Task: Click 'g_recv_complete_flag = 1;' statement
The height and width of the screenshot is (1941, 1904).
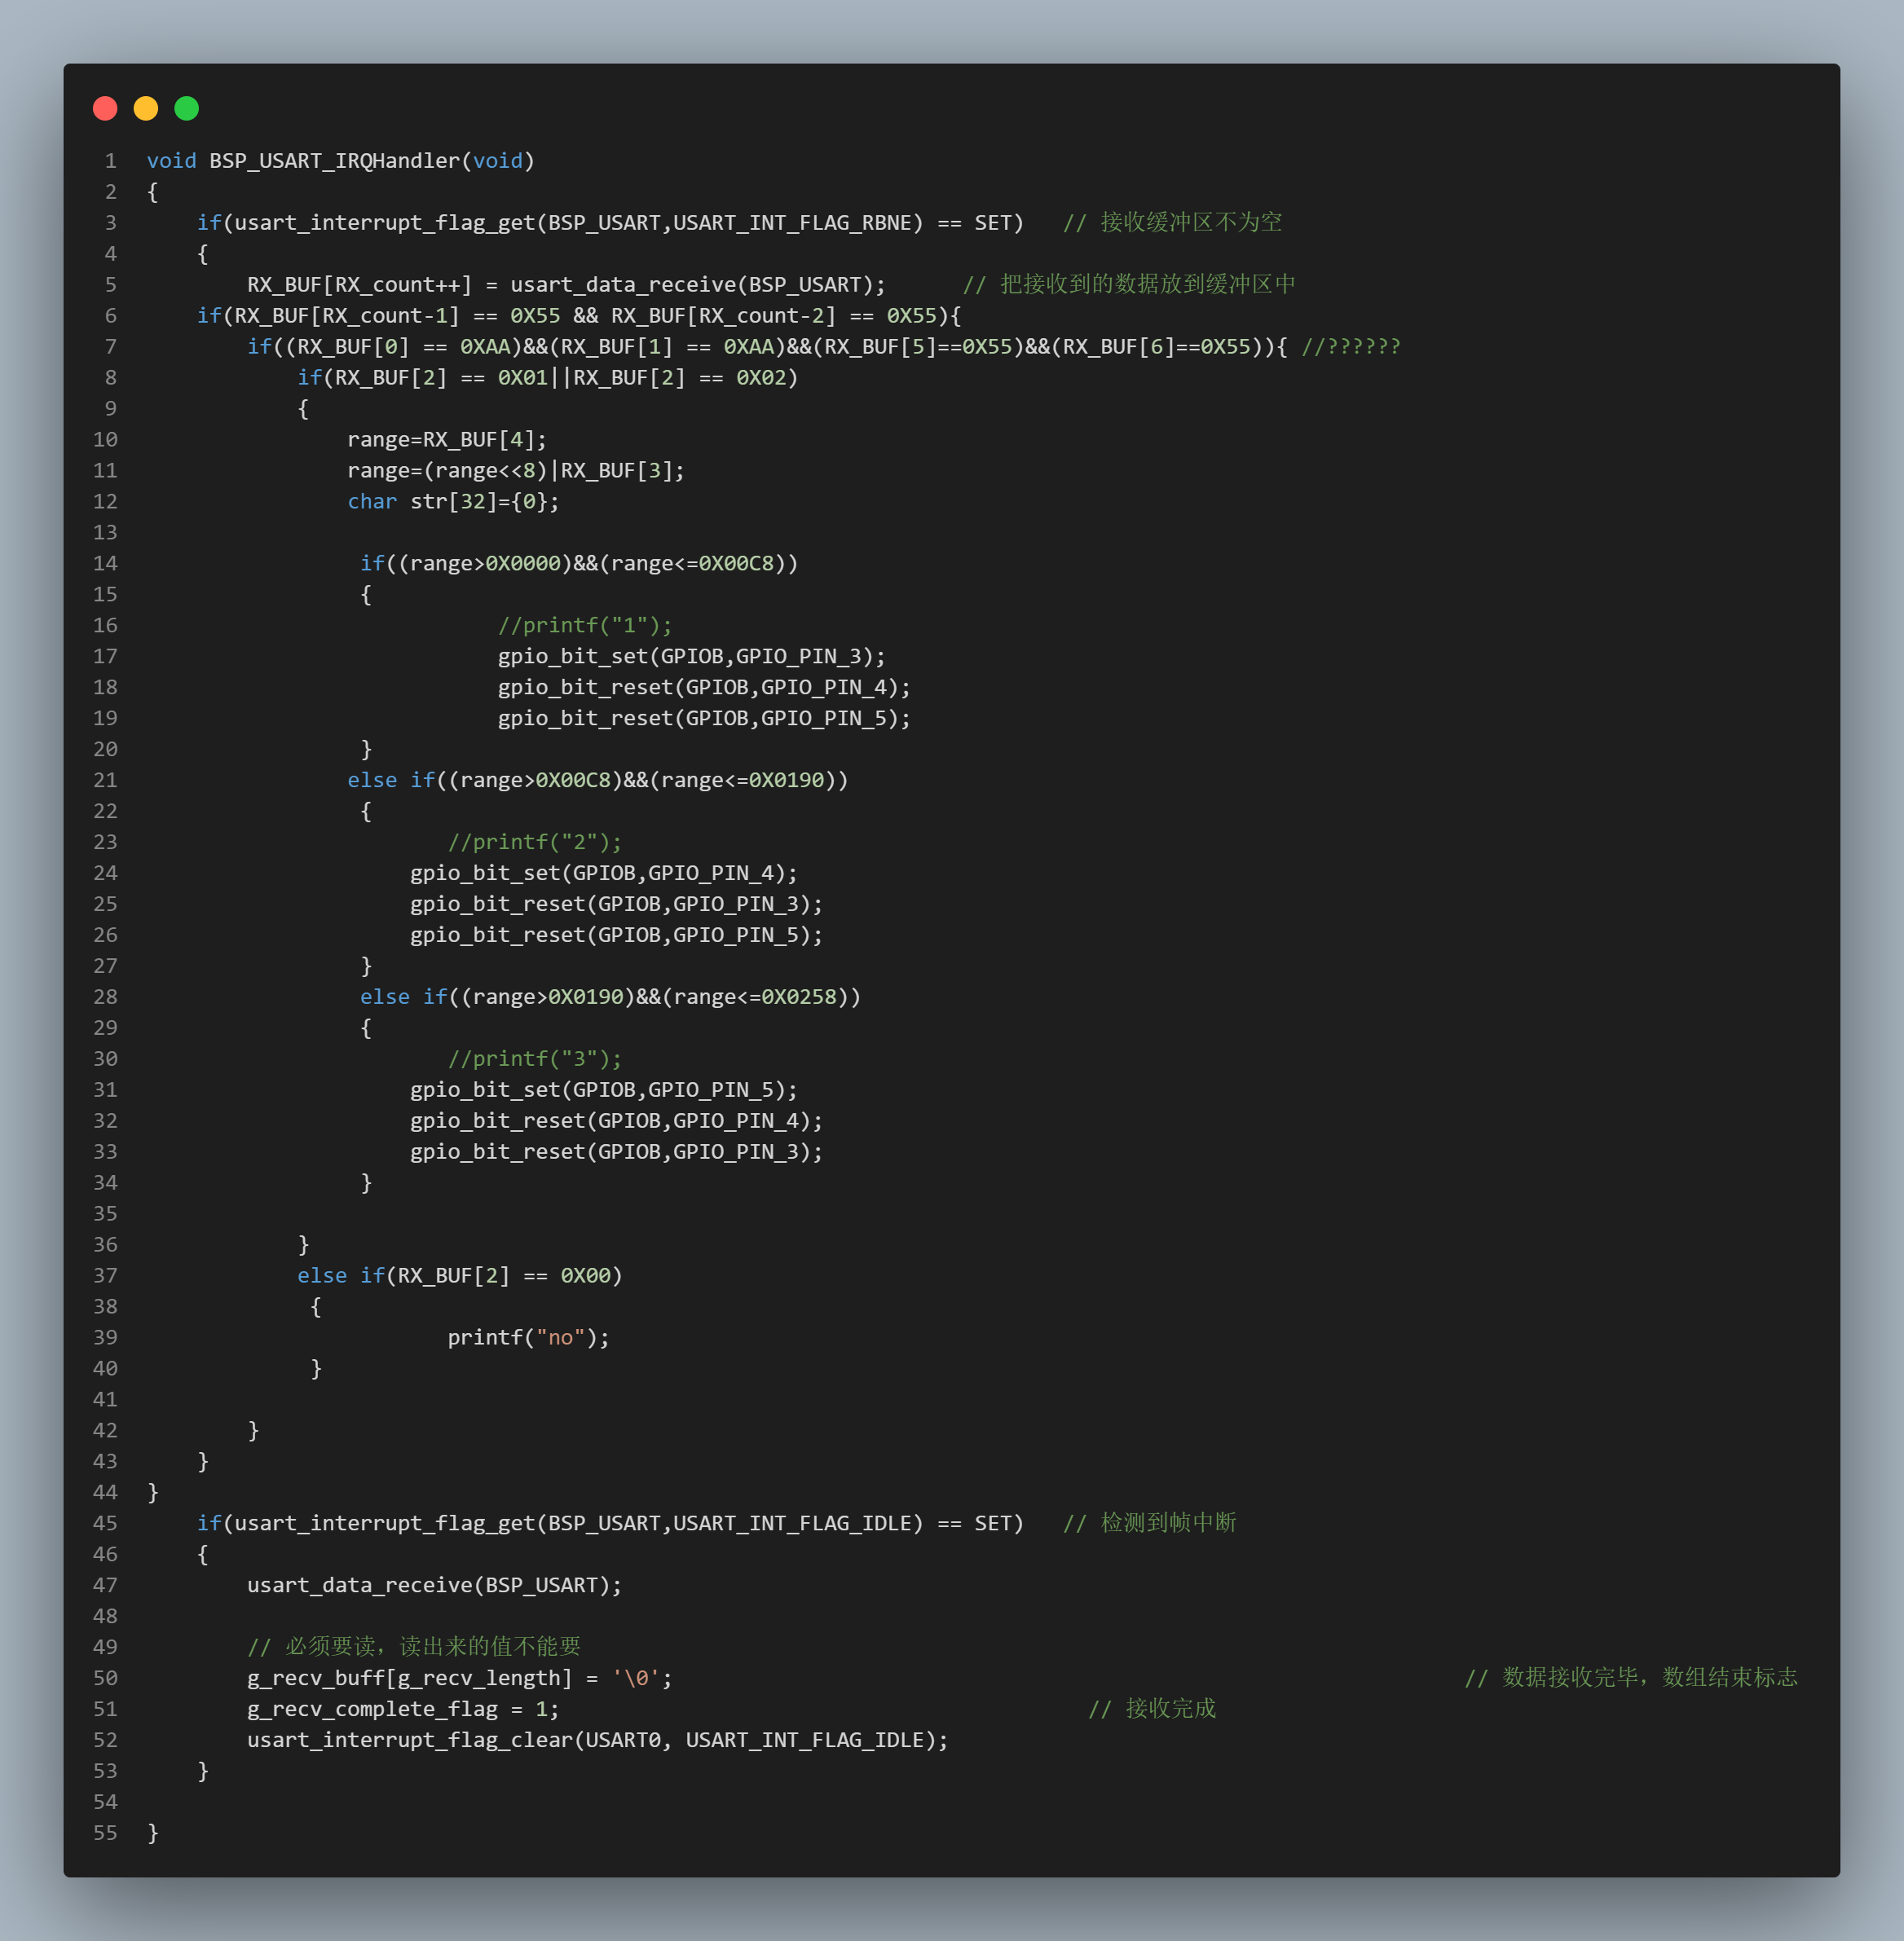Action: (x=403, y=1710)
